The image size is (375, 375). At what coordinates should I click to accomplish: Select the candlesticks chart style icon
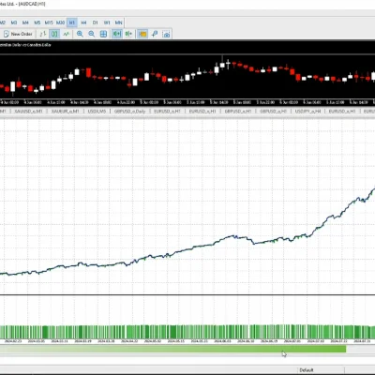[54, 34]
